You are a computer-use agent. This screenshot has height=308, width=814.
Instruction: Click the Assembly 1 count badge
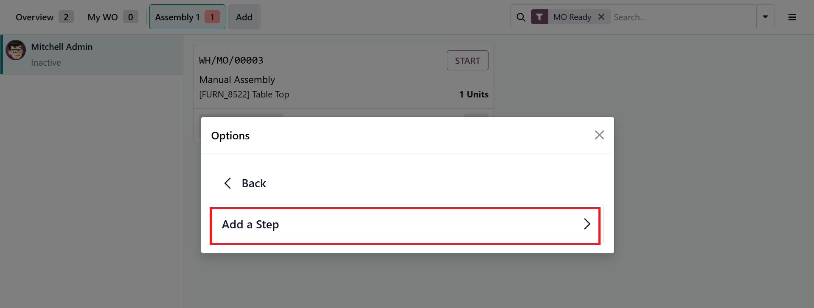212,17
